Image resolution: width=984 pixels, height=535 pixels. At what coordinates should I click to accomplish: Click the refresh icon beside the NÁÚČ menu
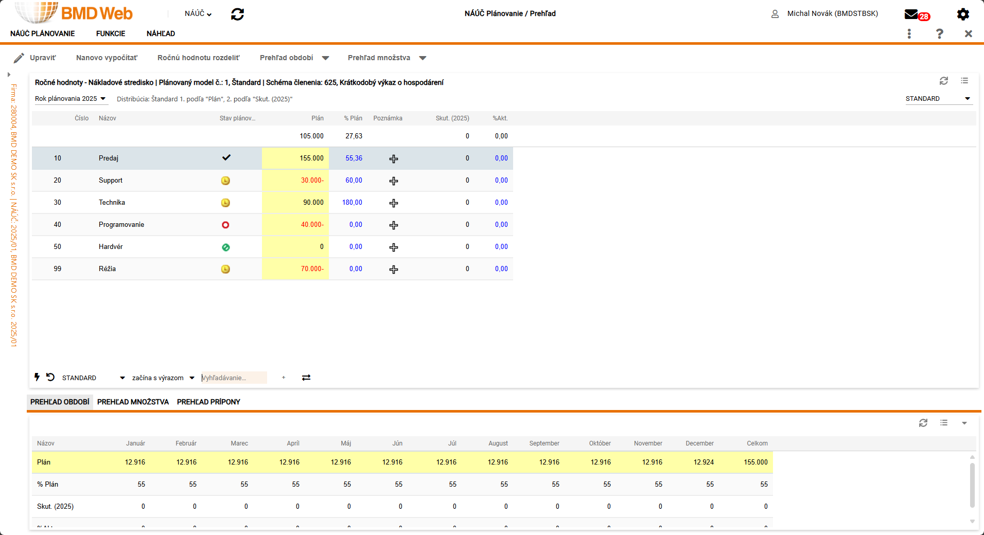pos(237,14)
